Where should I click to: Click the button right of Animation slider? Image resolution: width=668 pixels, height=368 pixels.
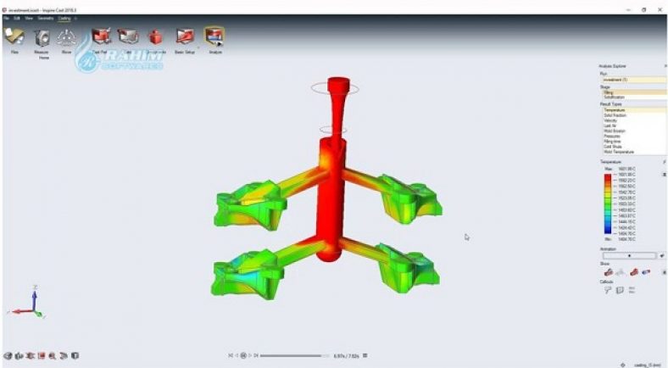[661, 255]
